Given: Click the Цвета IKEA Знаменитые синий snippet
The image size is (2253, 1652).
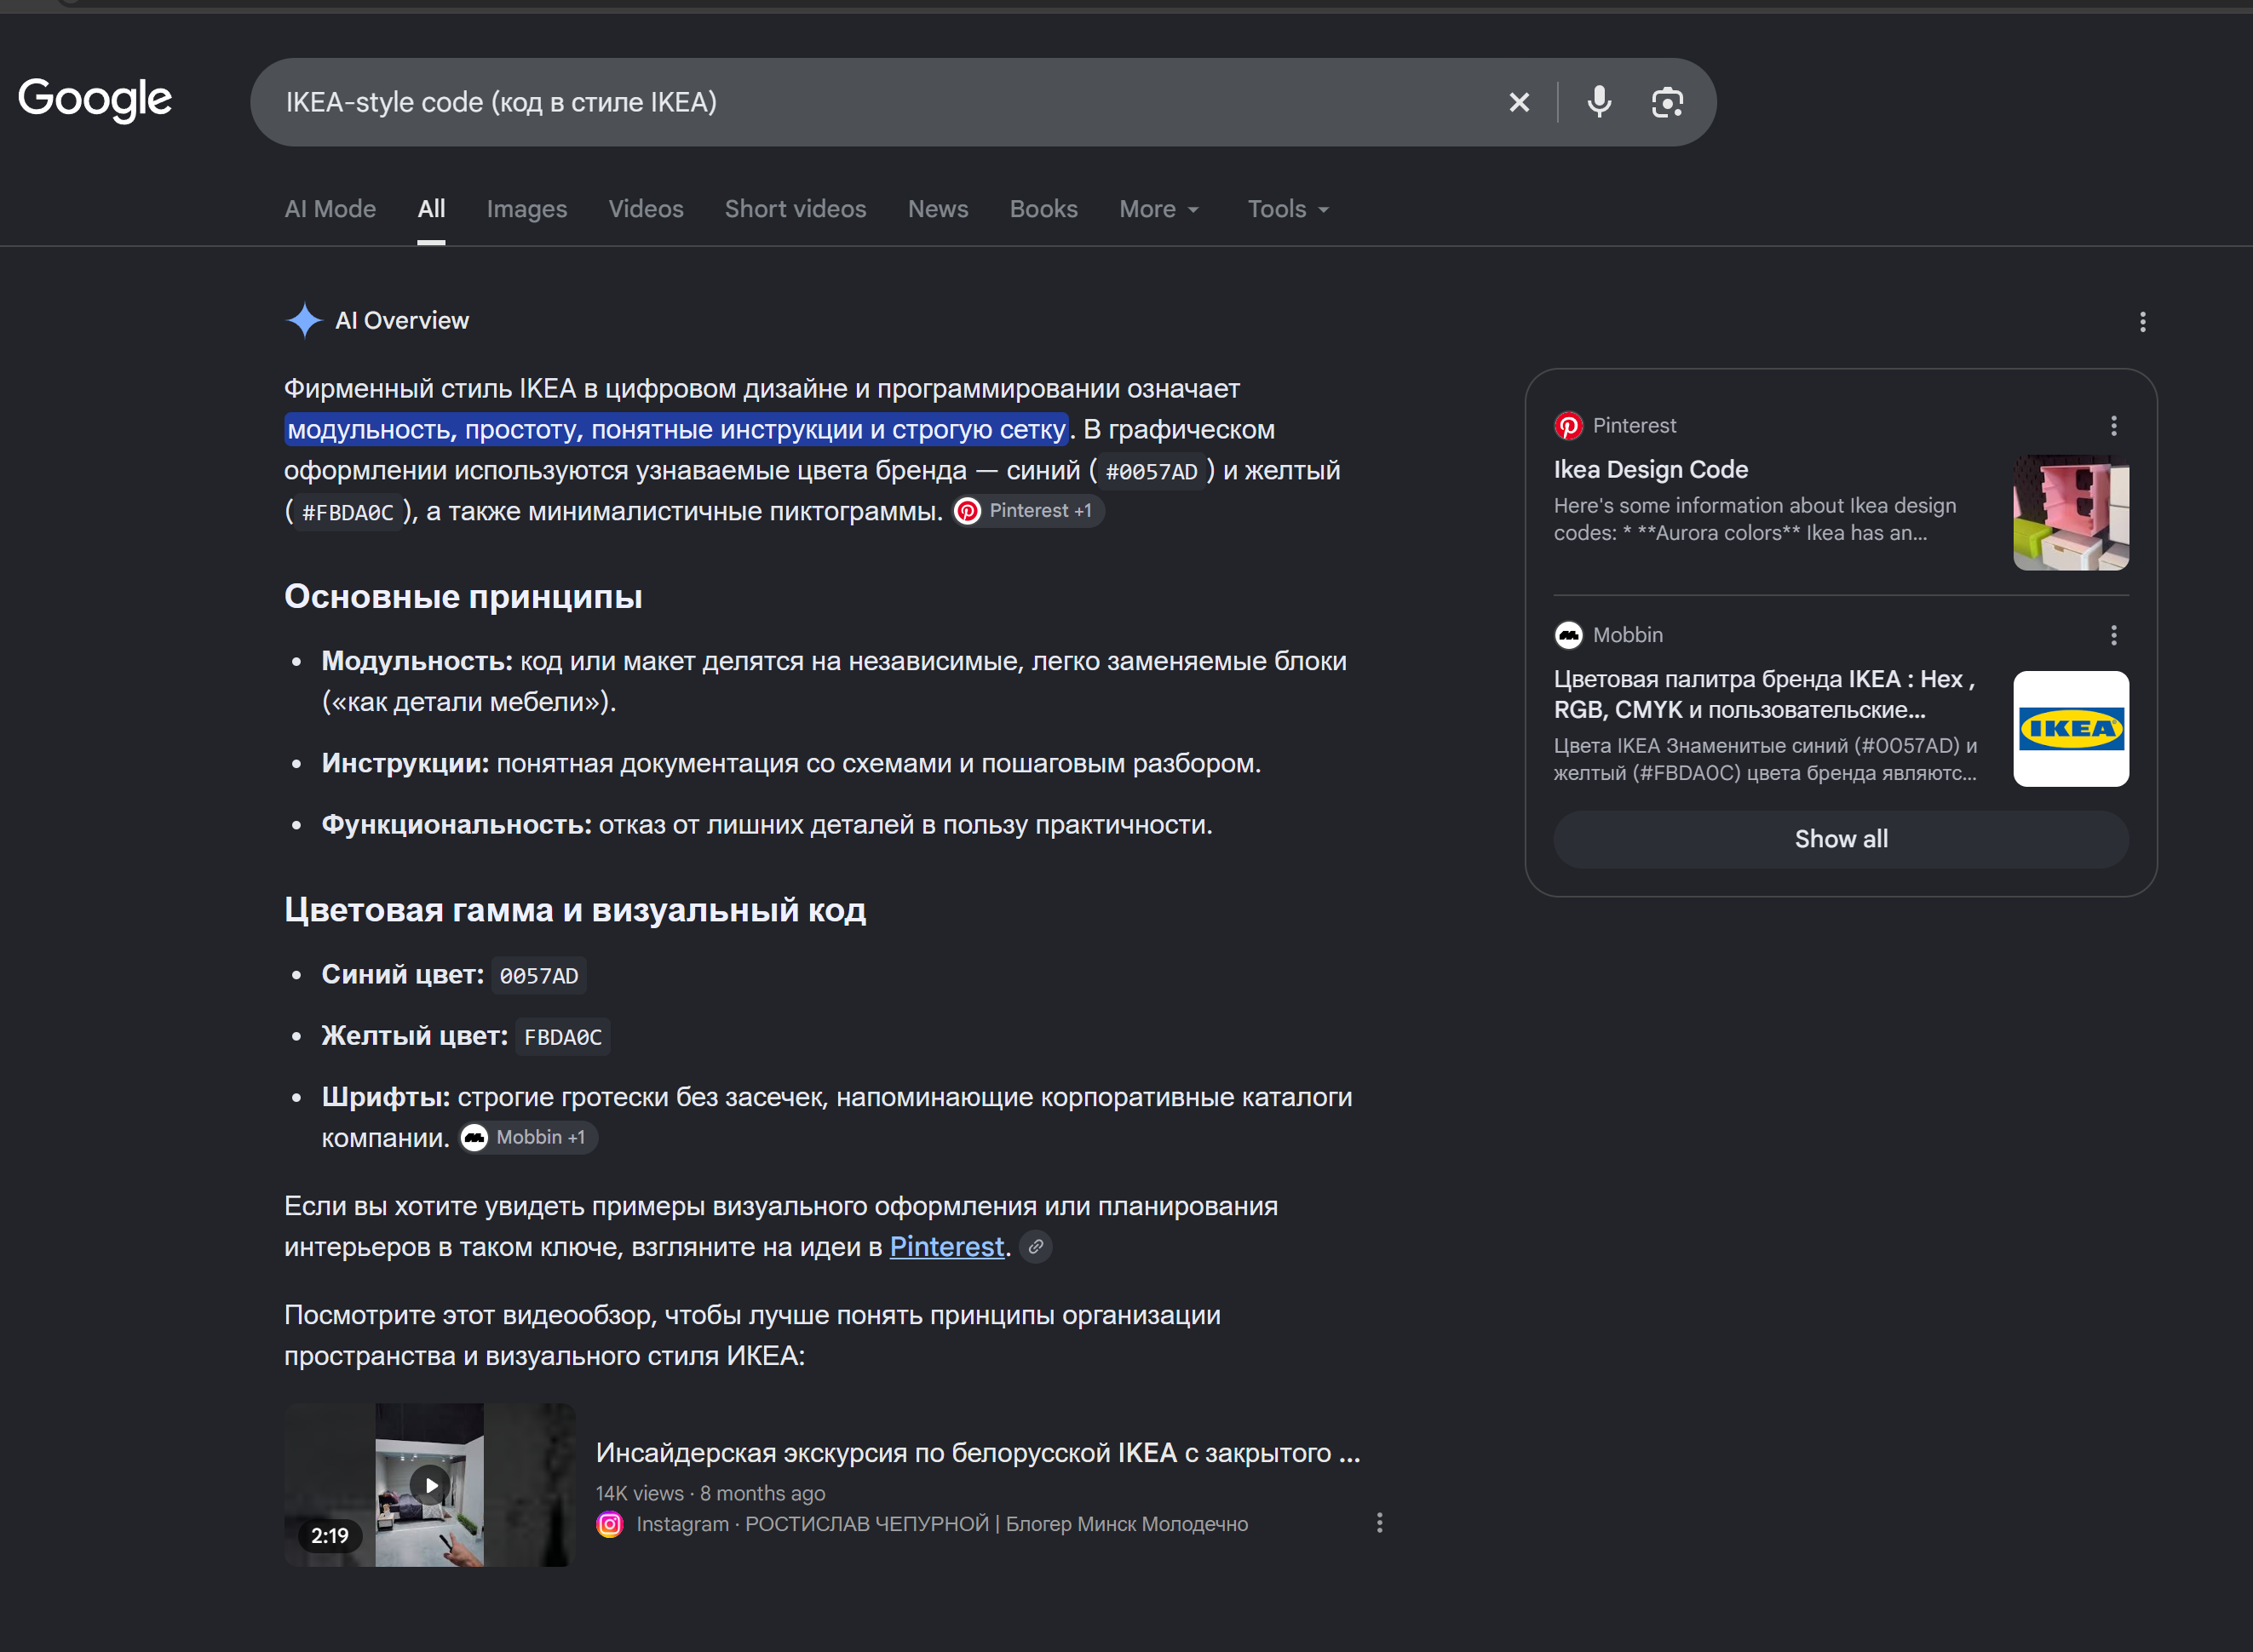Looking at the screenshot, I should click(x=1765, y=760).
